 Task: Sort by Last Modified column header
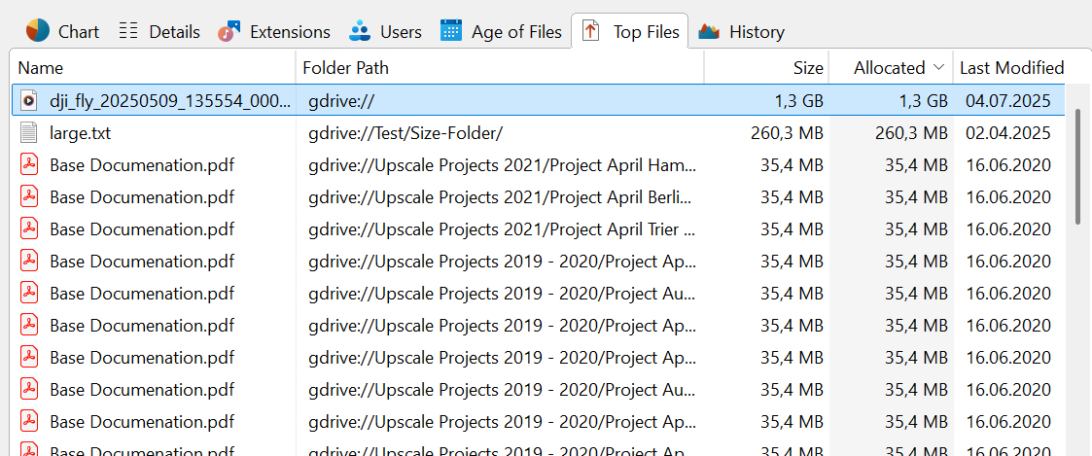point(1011,67)
